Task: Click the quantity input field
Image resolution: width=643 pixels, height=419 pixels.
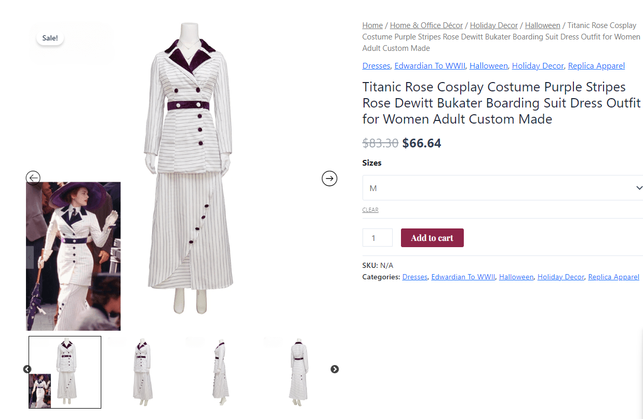Action: tap(377, 238)
